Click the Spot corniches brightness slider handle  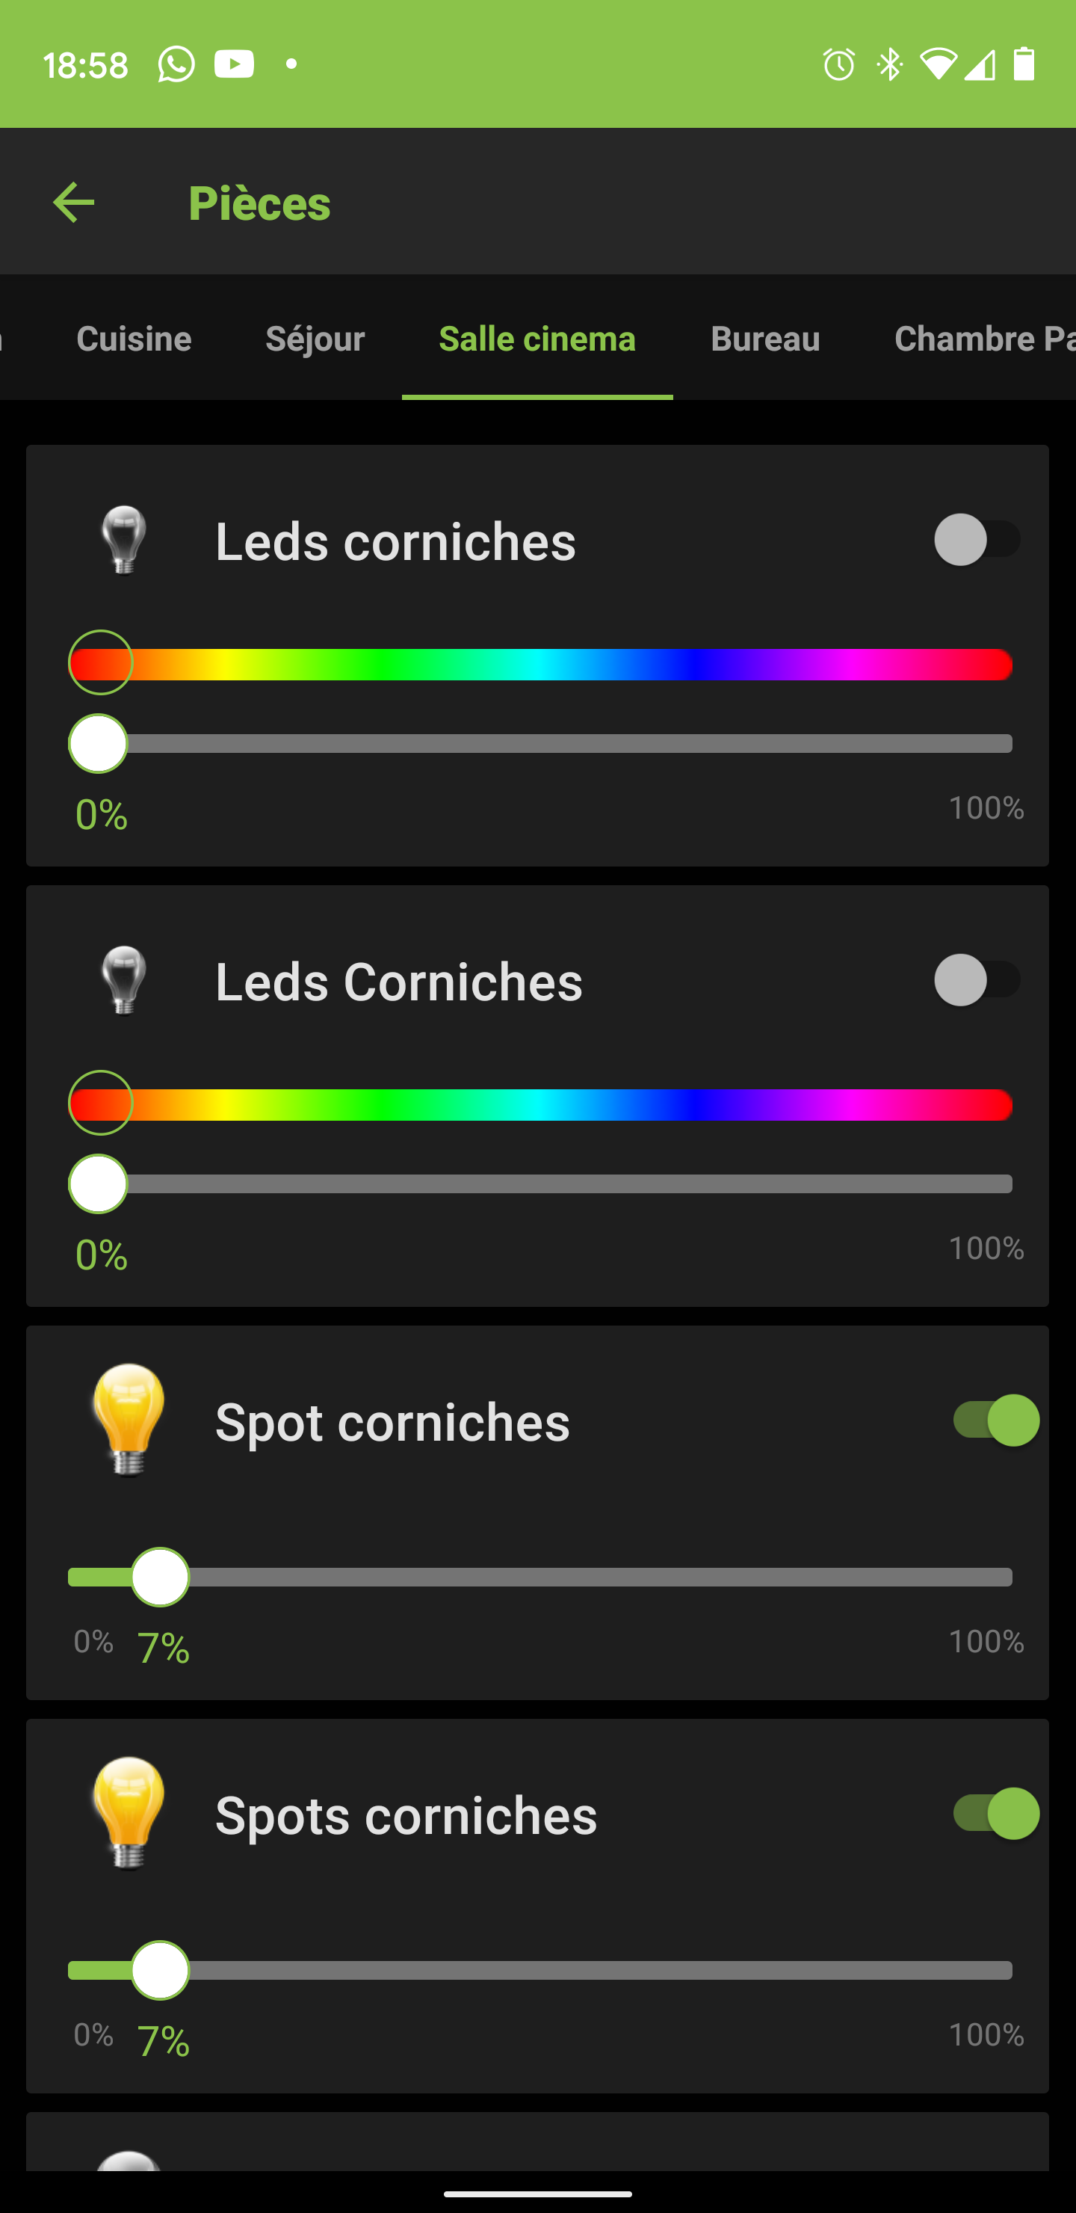pos(161,1578)
